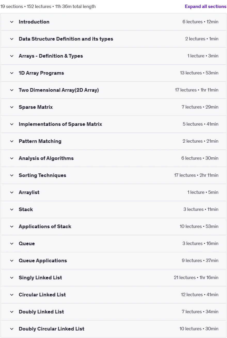Open the Analysis of Algorithms chevron
Screen dimensions: 227x338
tap(12, 158)
